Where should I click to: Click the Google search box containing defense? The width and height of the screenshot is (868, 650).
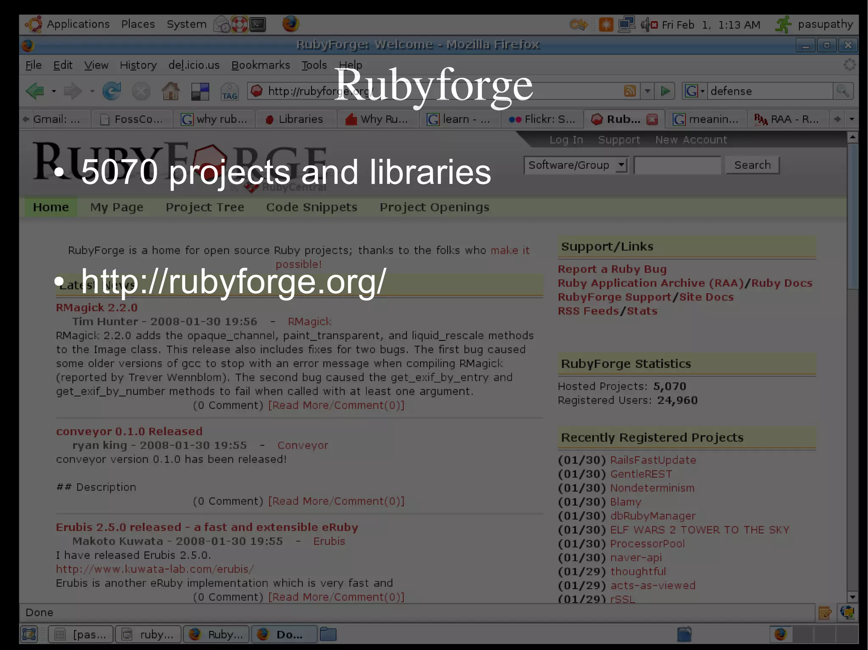point(770,91)
